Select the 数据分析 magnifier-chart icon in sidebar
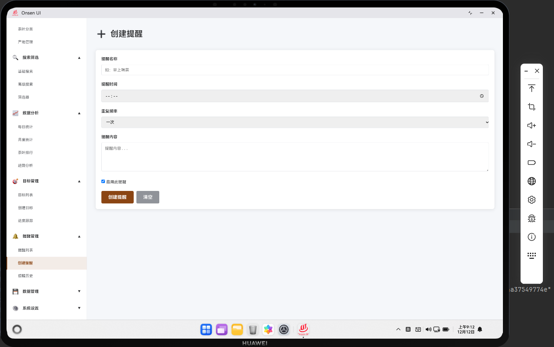The image size is (554, 347). (15, 113)
